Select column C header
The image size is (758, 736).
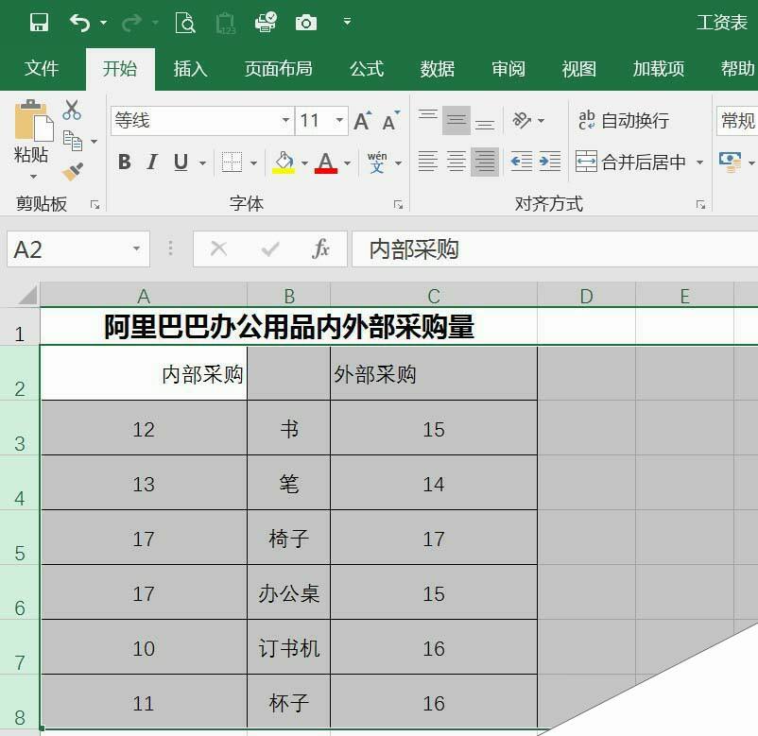click(434, 296)
